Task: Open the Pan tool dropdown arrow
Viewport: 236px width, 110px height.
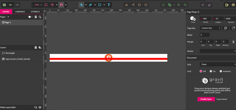Action: point(57,5)
